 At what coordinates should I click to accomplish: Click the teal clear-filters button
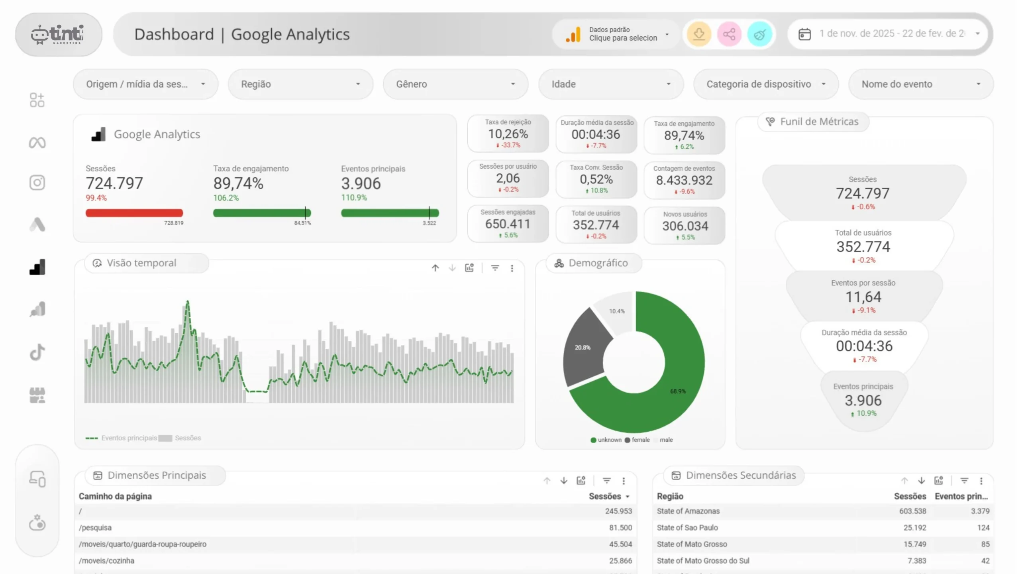tap(759, 34)
